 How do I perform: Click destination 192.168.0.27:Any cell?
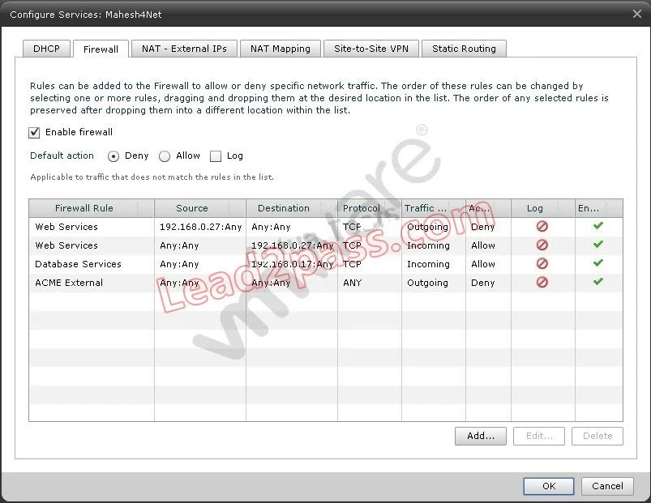point(293,245)
